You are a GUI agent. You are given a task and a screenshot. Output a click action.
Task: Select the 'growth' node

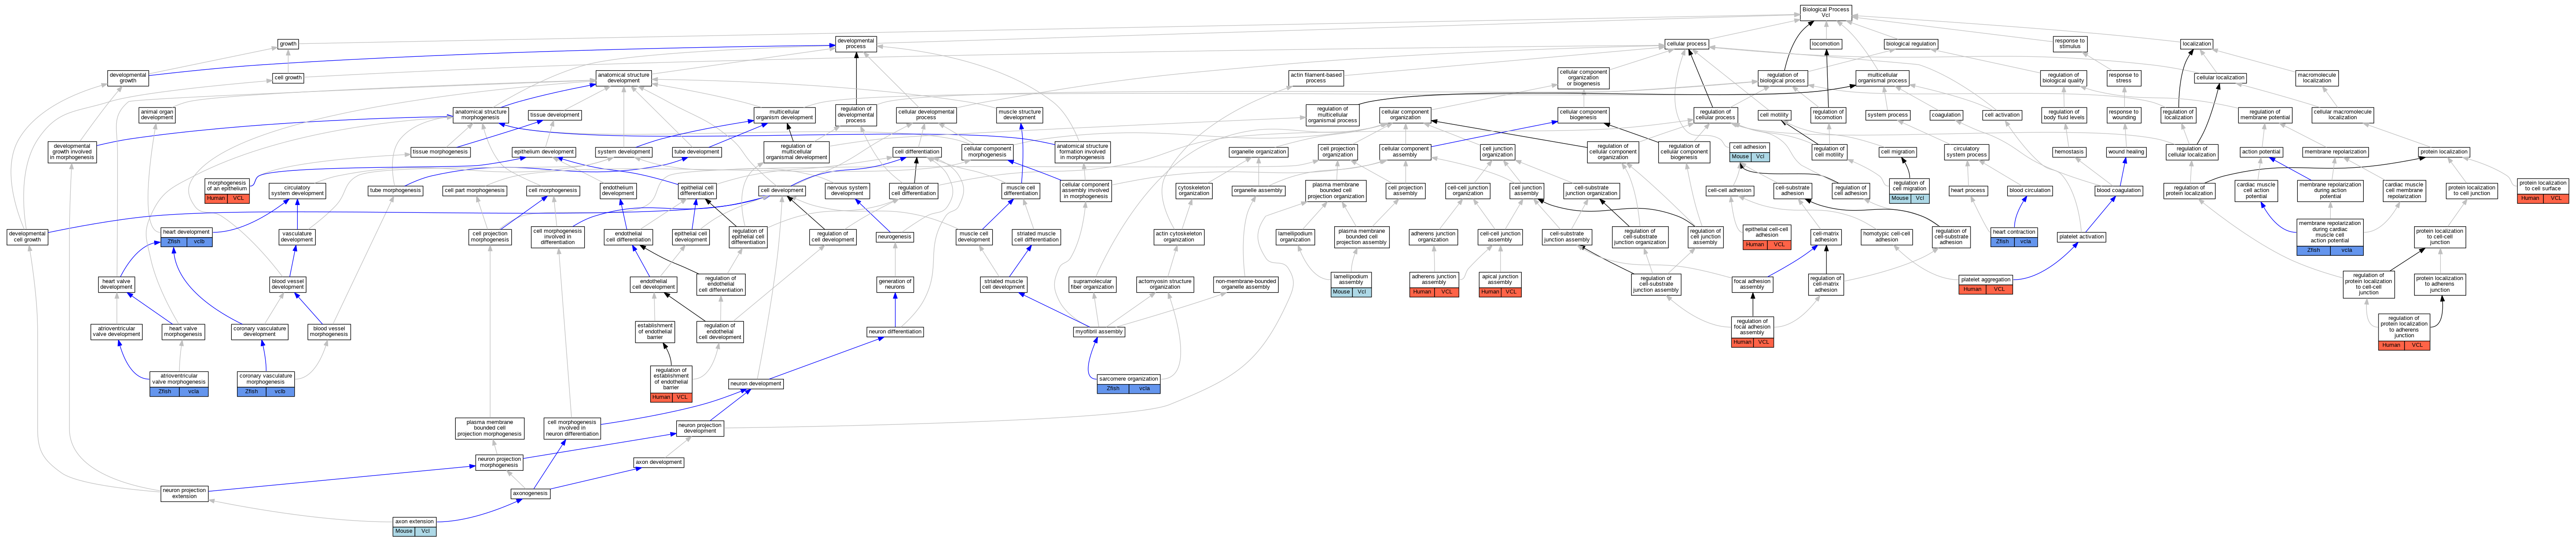[x=288, y=44]
